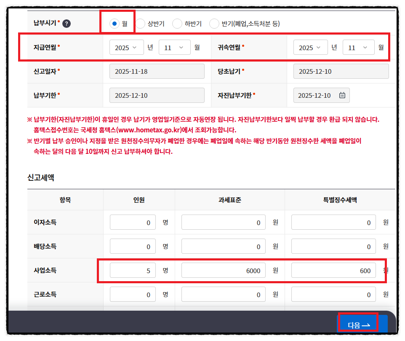Click the 인원 column header

[x=139, y=200]
